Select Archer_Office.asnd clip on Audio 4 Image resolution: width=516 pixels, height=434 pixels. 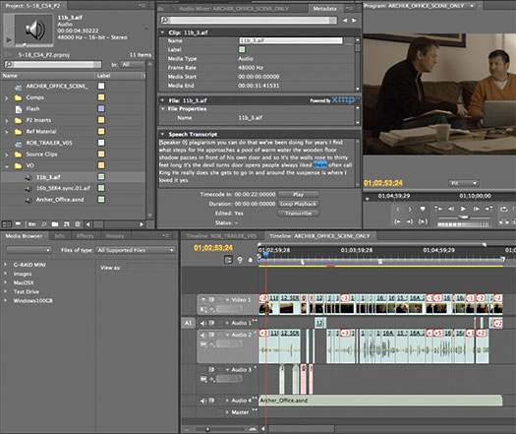pos(380,401)
